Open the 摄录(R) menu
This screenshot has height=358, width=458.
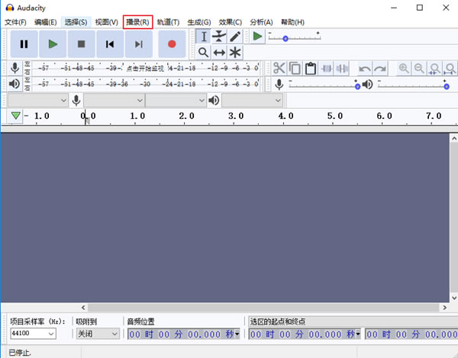[137, 22]
